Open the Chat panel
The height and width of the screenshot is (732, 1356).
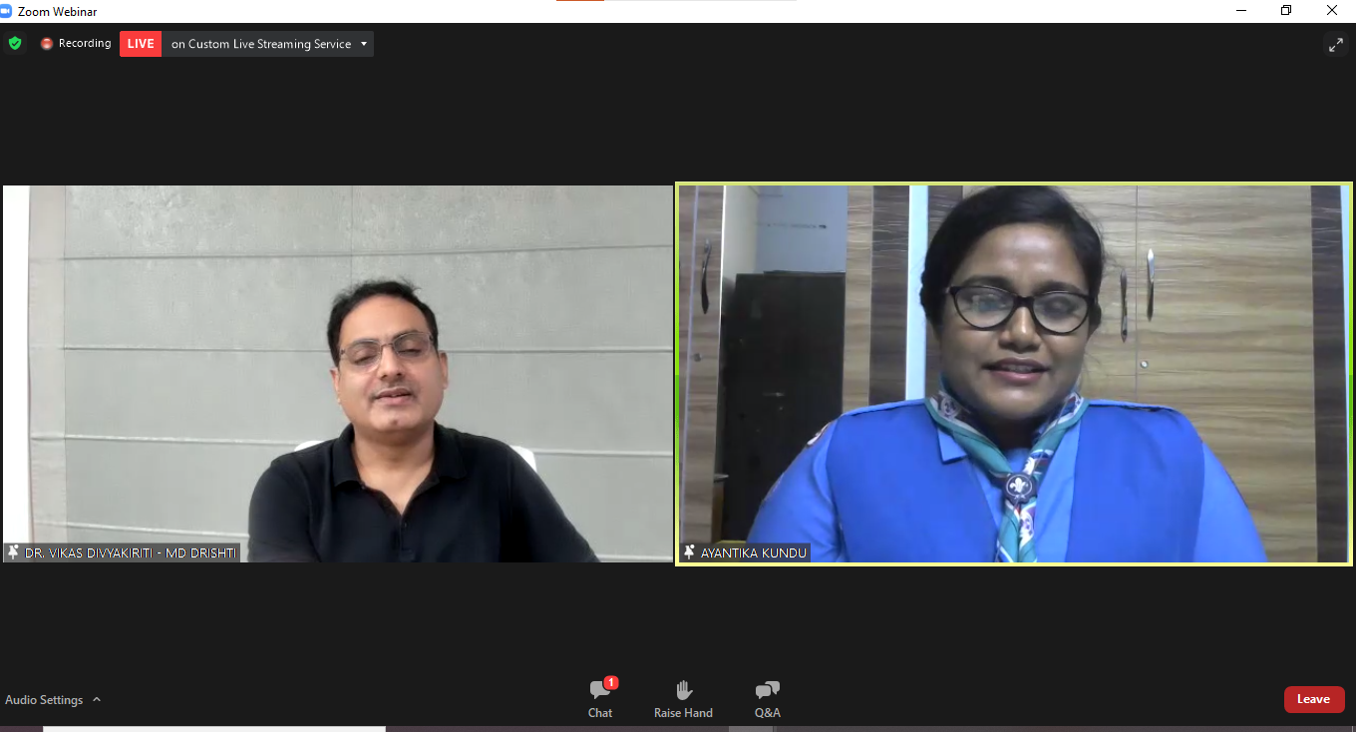coord(600,699)
